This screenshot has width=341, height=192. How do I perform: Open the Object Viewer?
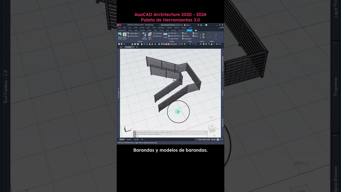click(124, 36)
